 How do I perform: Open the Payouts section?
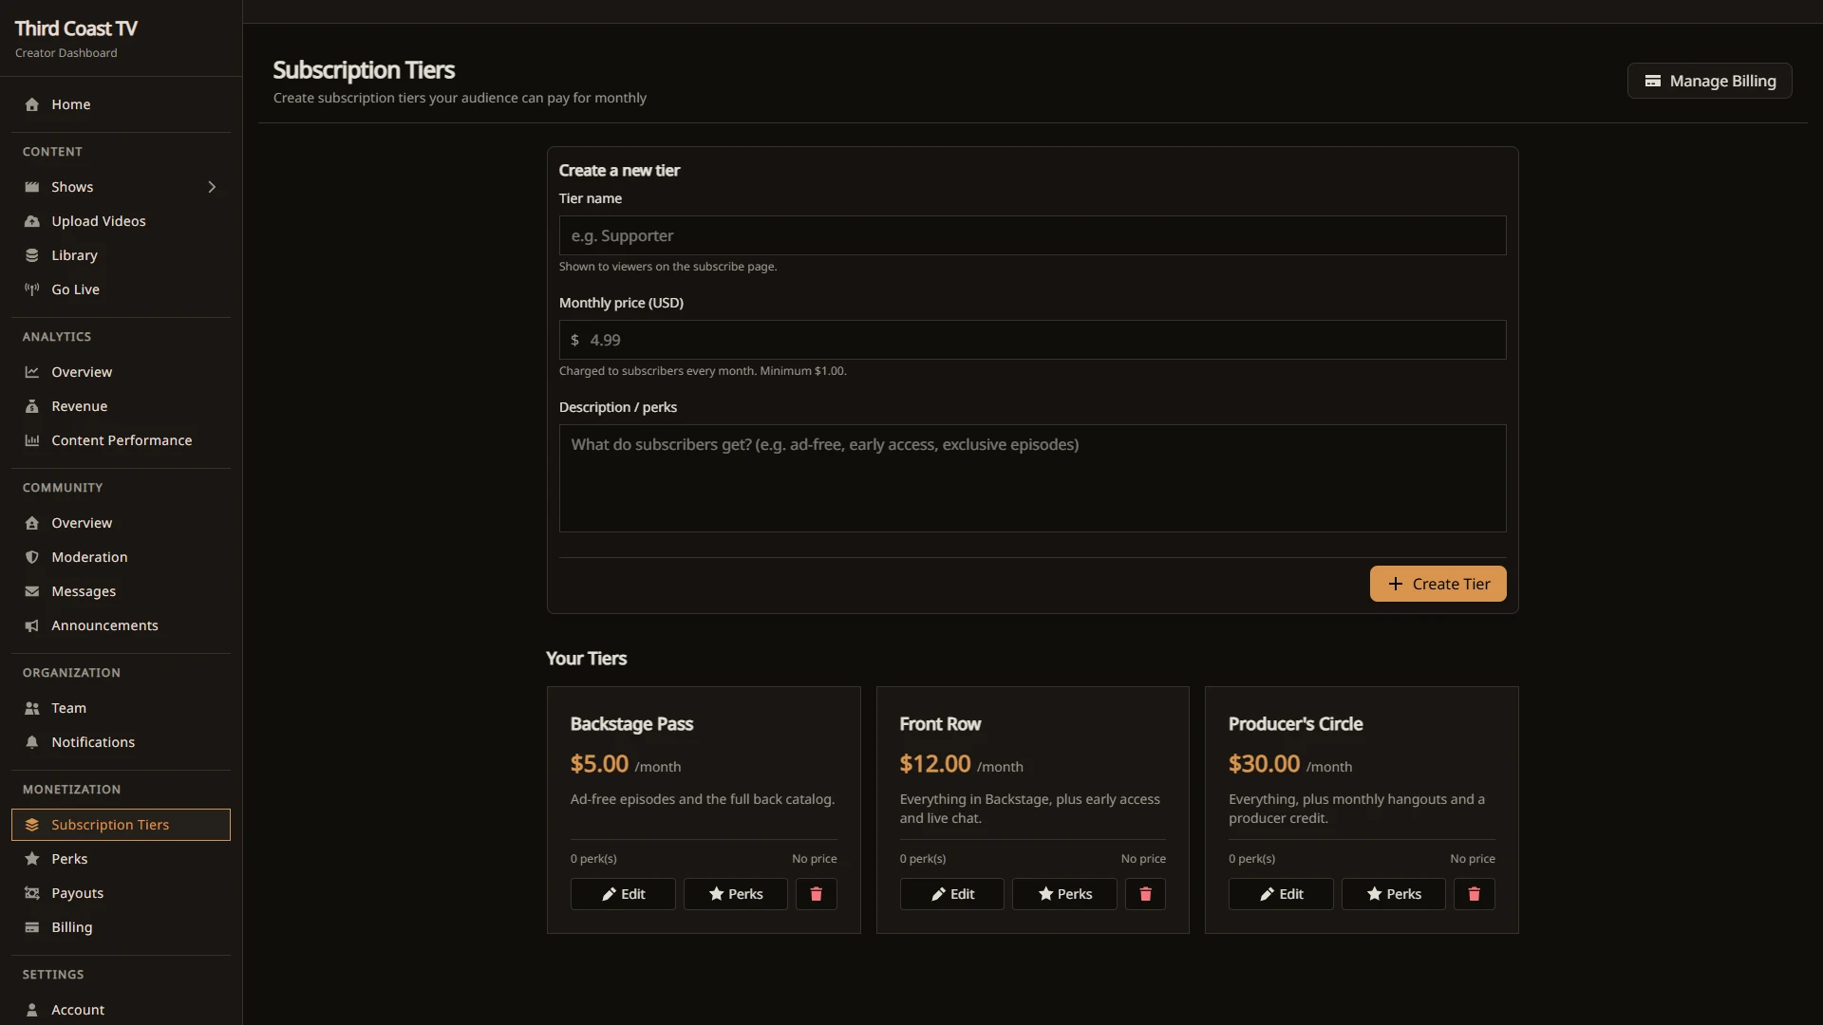121,893
